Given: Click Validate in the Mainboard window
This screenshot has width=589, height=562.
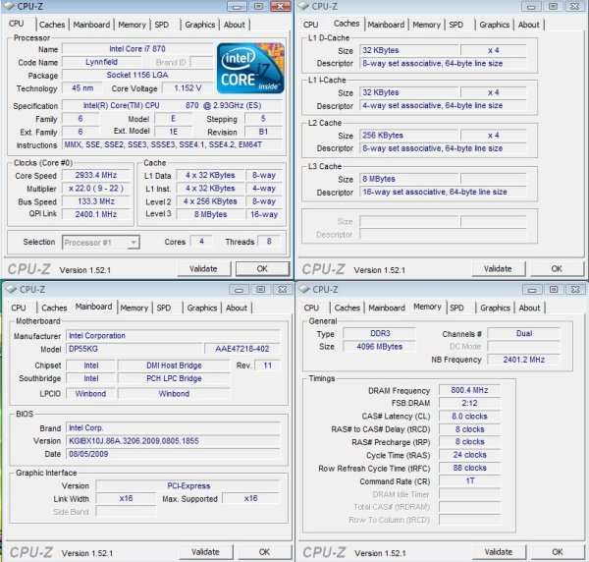Looking at the screenshot, I should point(205,552).
